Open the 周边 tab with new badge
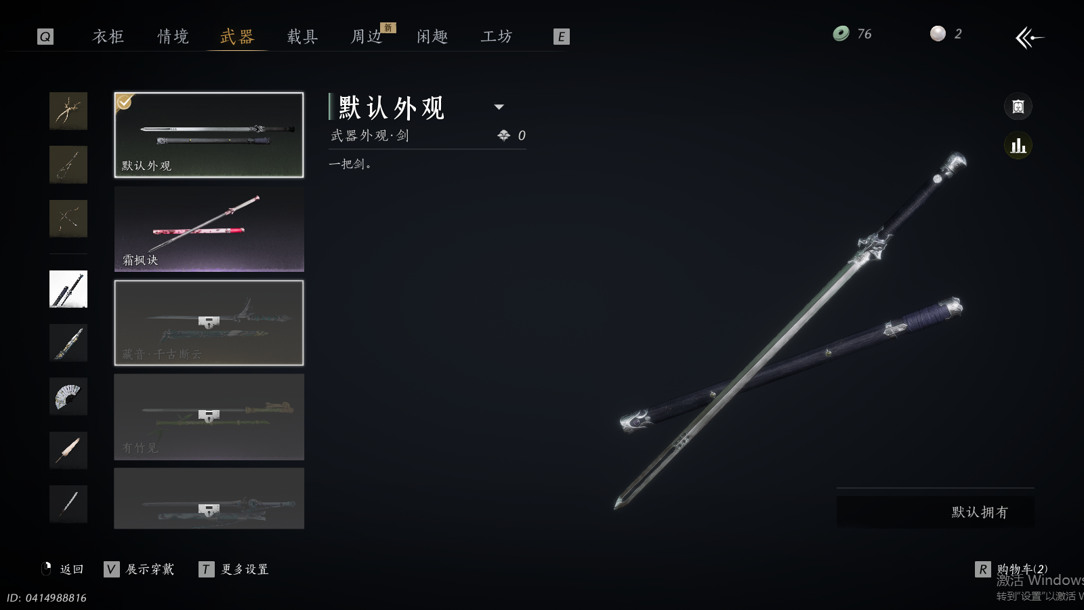The width and height of the screenshot is (1084, 610). pos(367,37)
